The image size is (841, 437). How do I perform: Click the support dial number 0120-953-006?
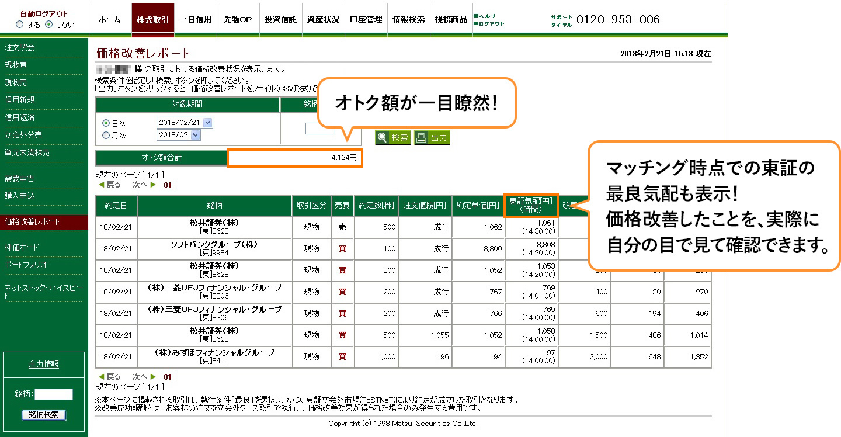(618, 19)
